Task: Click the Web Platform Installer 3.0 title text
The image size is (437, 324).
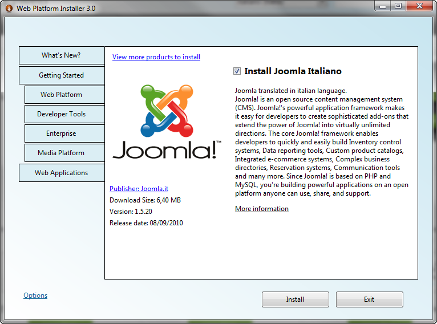Action: 56,9
